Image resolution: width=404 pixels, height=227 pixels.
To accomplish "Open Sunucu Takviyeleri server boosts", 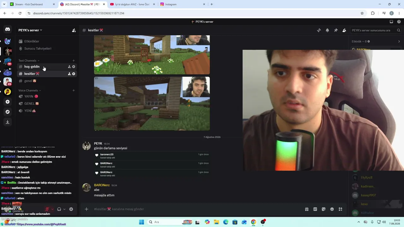I will tap(38, 49).
